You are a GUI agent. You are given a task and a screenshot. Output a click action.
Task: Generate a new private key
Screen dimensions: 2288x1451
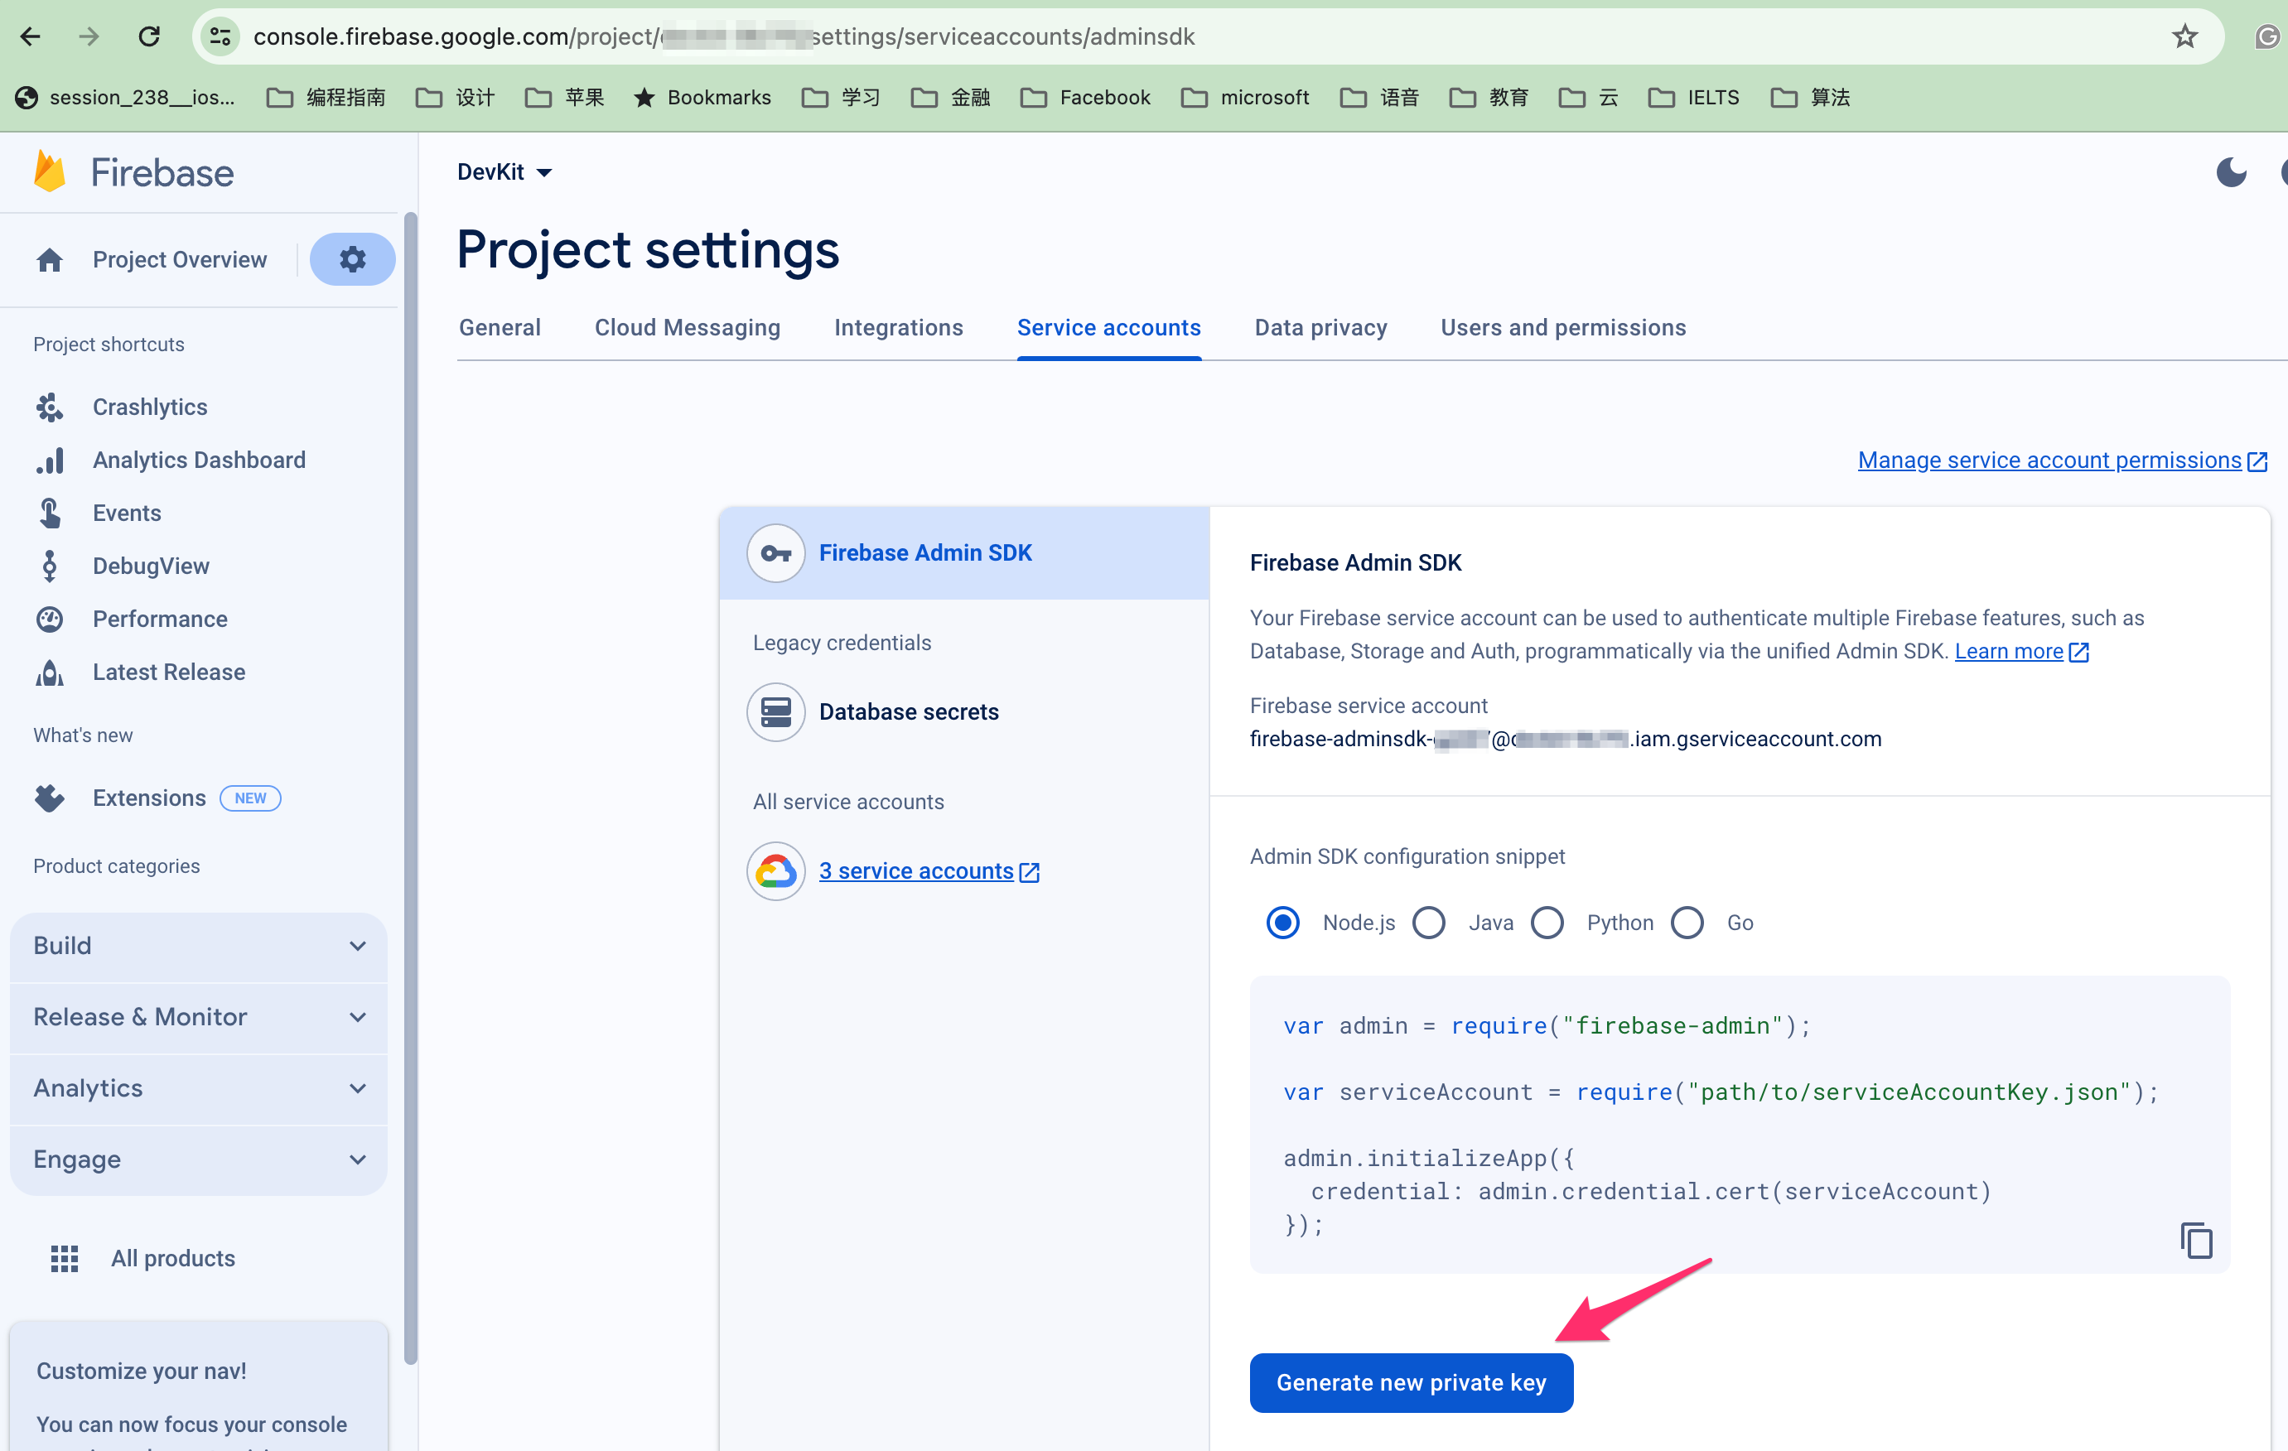1410,1382
